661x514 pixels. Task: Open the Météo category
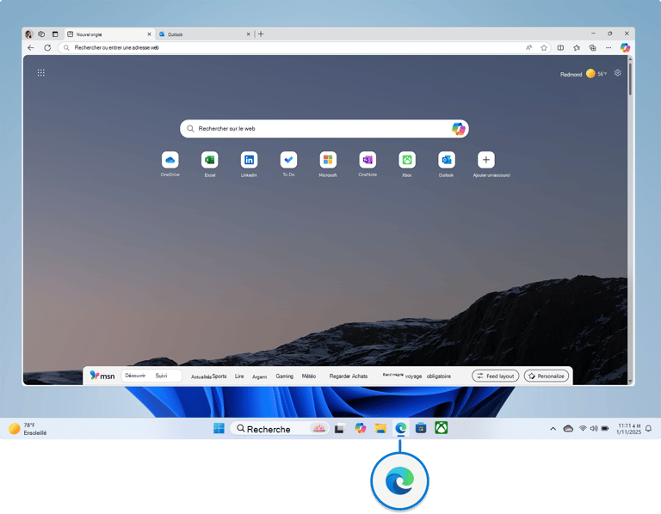[x=309, y=376]
